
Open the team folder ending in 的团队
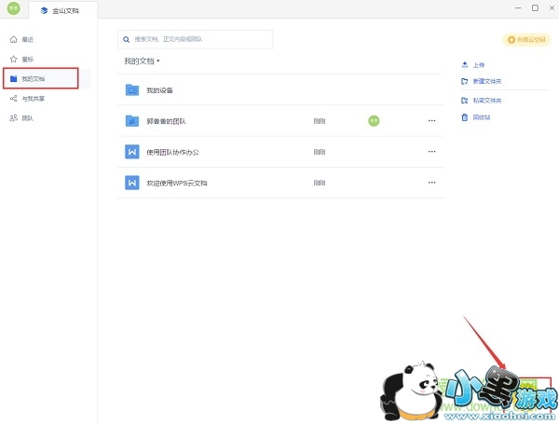point(280,121)
